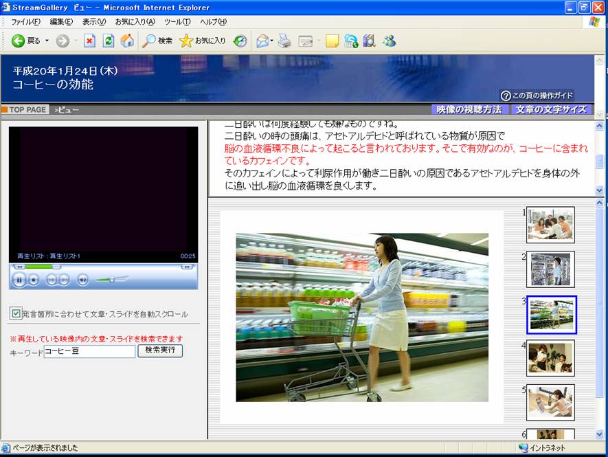Open the Search (検索) toolbar button
Viewport: 608px width, 457px height.
(x=157, y=41)
